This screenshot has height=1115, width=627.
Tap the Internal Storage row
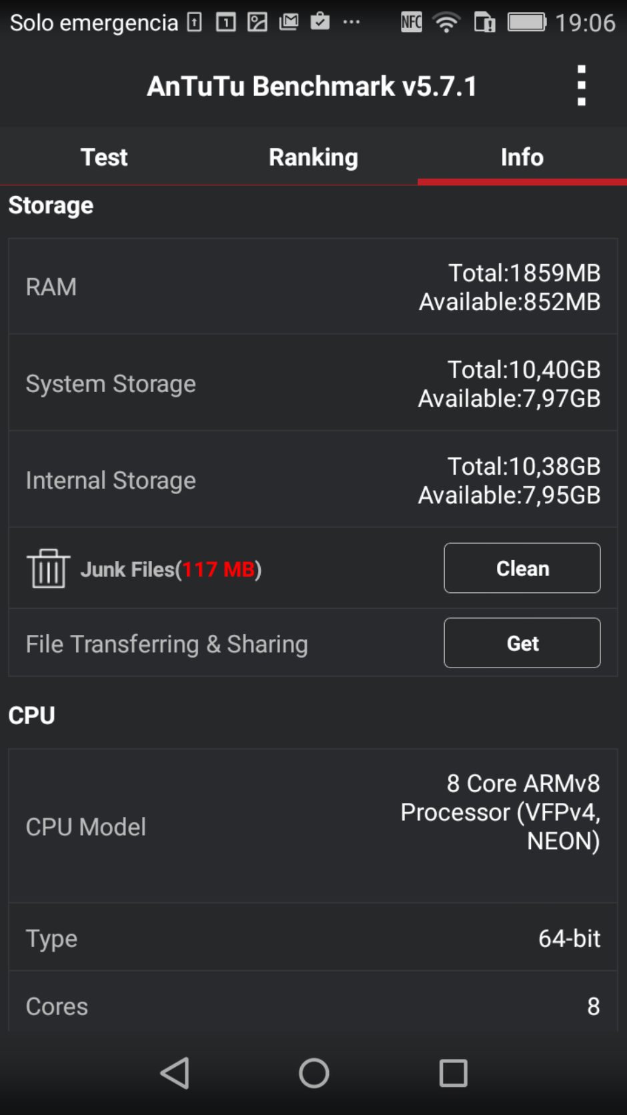(x=313, y=480)
